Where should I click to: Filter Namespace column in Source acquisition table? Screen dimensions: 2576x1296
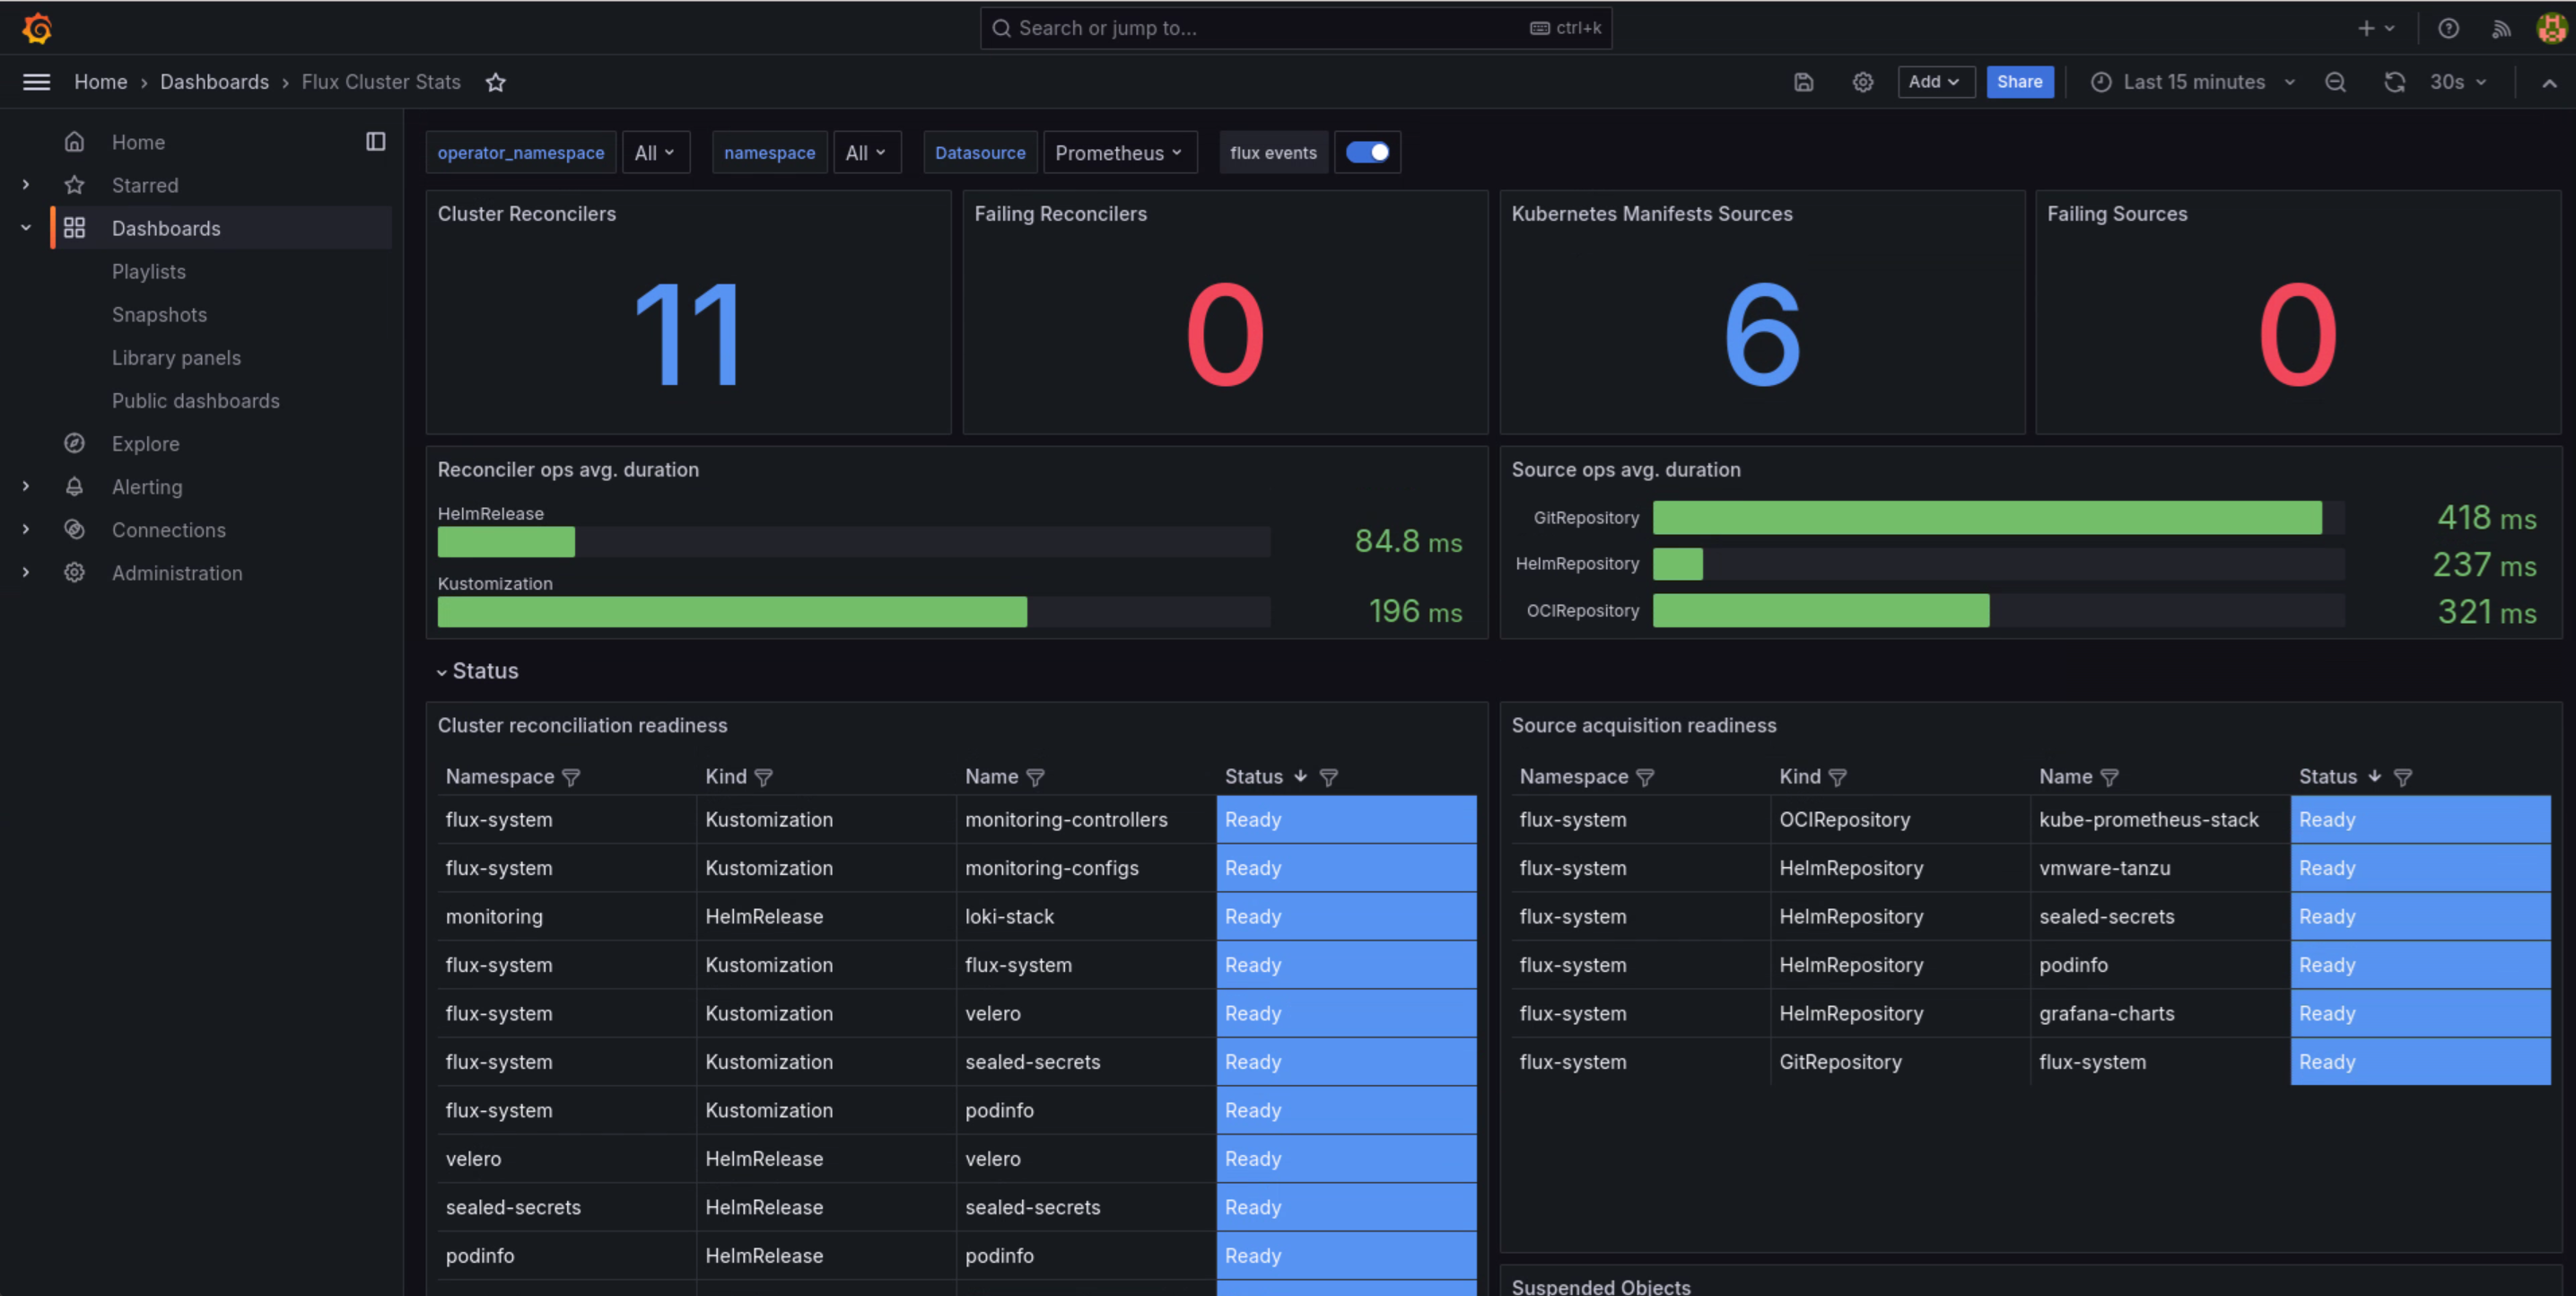coord(1645,777)
